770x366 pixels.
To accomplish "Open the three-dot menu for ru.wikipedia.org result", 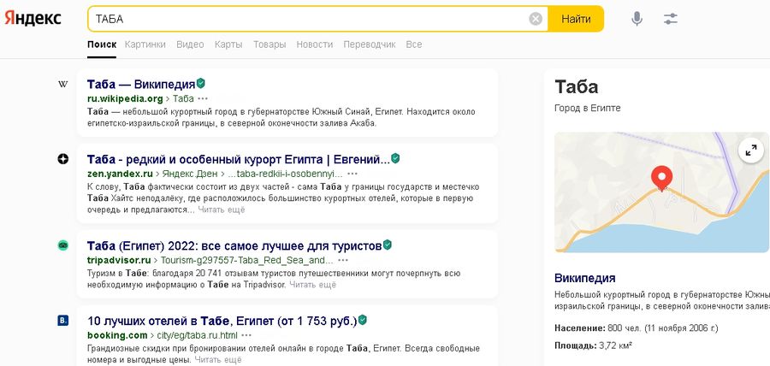I will 203,98.
